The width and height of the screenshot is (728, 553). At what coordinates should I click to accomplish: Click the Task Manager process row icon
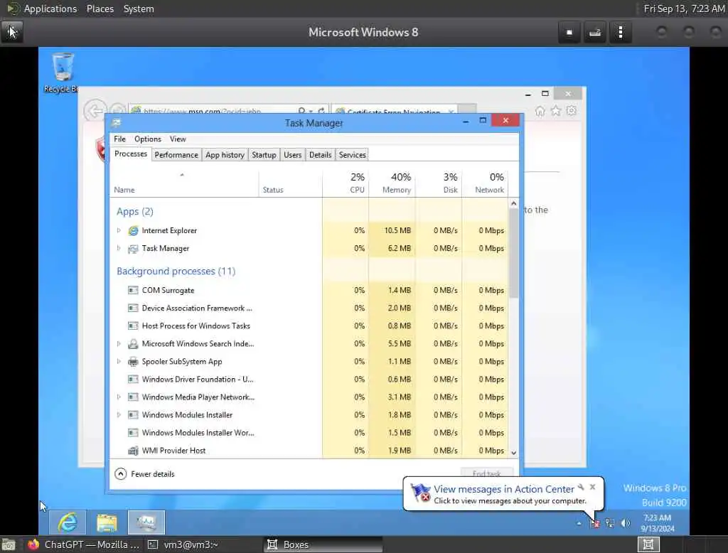pos(133,249)
